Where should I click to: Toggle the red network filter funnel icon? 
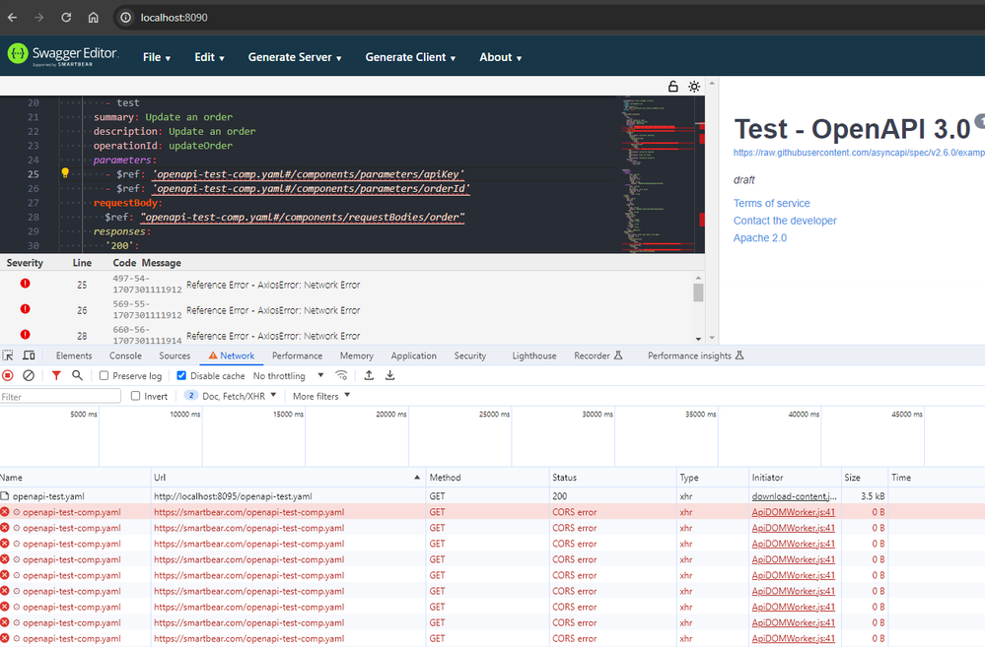56,375
